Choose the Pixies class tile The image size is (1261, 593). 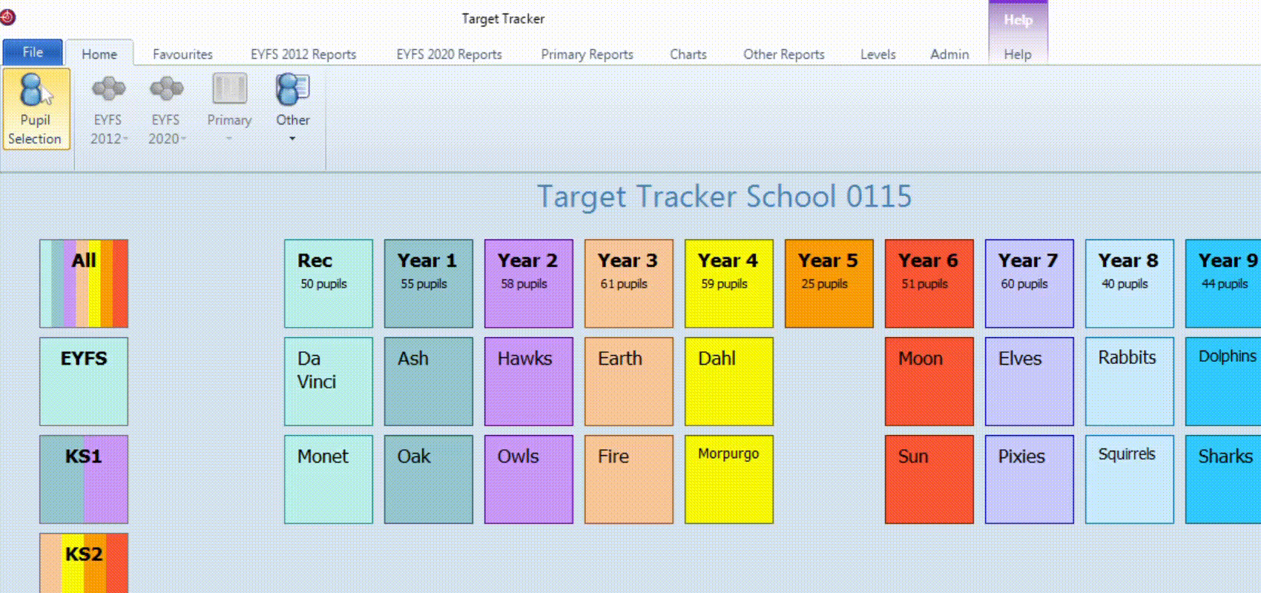pos(1029,479)
